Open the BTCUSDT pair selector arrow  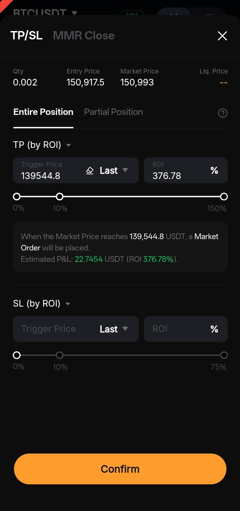point(74,13)
